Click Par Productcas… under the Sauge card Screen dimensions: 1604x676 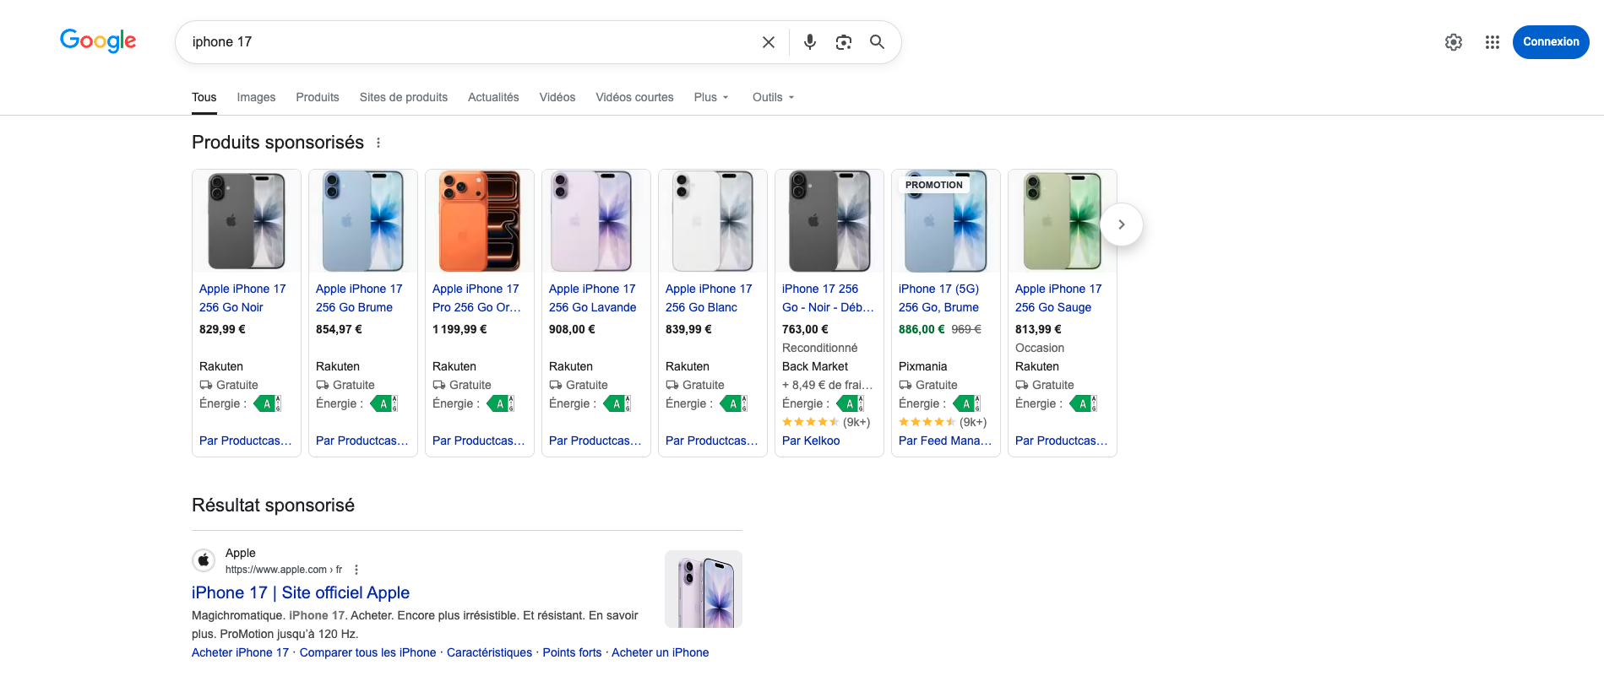coord(1062,441)
